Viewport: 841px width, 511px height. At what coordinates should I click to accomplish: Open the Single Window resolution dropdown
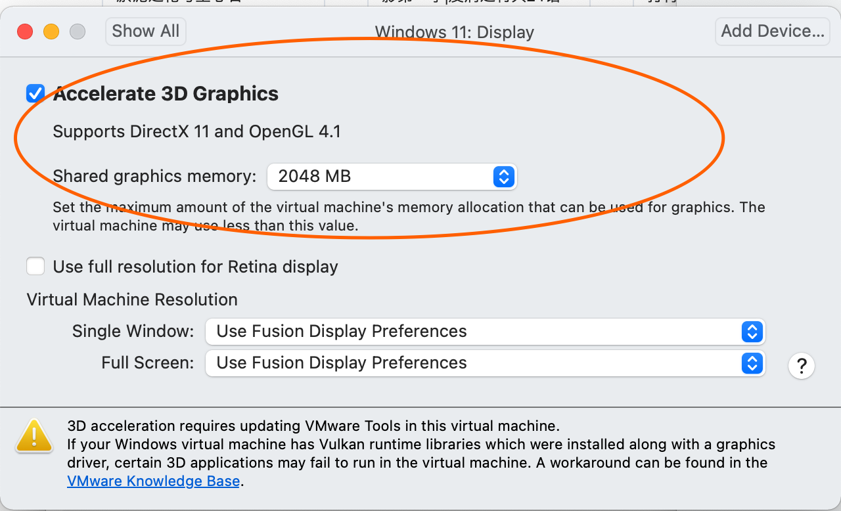(x=486, y=331)
